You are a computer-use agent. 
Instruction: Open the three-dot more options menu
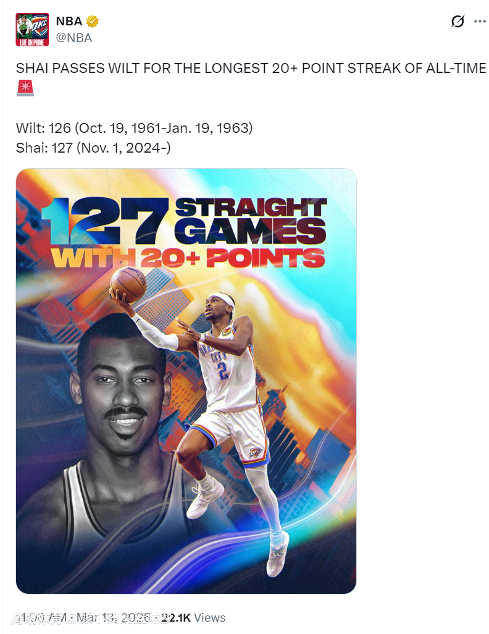pyautogui.click(x=480, y=22)
